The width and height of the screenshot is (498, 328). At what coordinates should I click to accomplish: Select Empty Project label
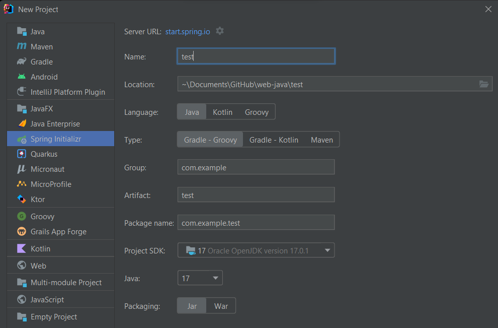tap(54, 317)
